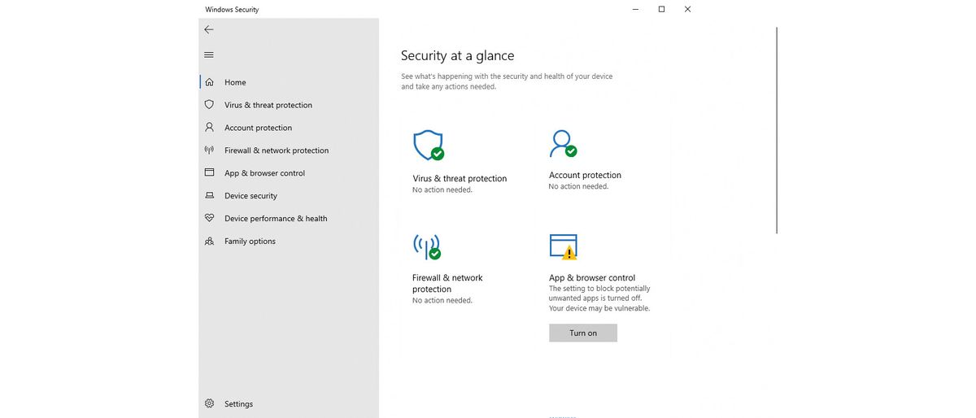The height and width of the screenshot is (418, 976).
Task: Click the heart icon beside Device performance & health
Action: [x=209, y=219]
